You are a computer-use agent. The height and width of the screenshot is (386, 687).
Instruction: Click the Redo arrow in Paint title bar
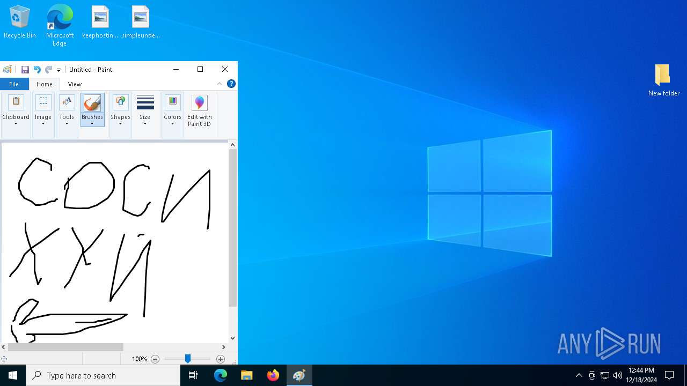(x=48, y=70)
